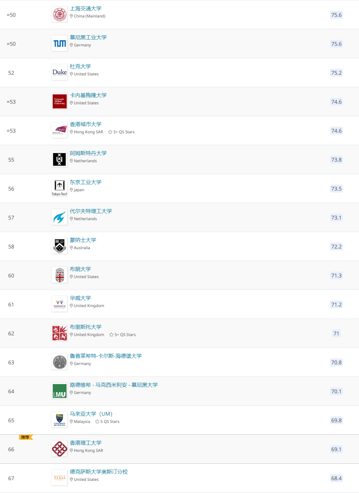This screenshot has height=493, width=359.
Task: Click the 5+ QS Stars badge for 香港城市大学
Action: [121, 132]
